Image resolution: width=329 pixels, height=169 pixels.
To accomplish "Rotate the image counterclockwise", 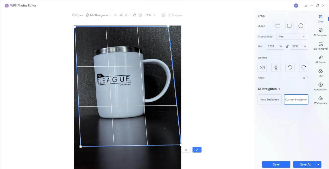I will 290,67.
